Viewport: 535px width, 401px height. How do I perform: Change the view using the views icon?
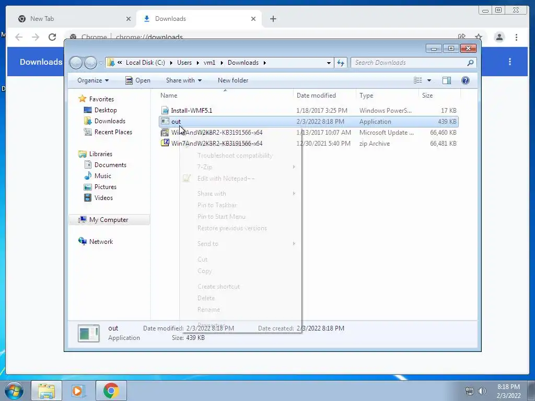(418, 80)
